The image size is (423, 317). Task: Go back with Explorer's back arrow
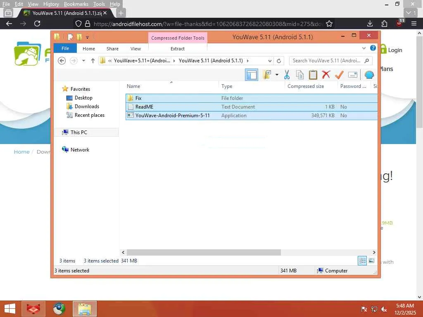62,61
